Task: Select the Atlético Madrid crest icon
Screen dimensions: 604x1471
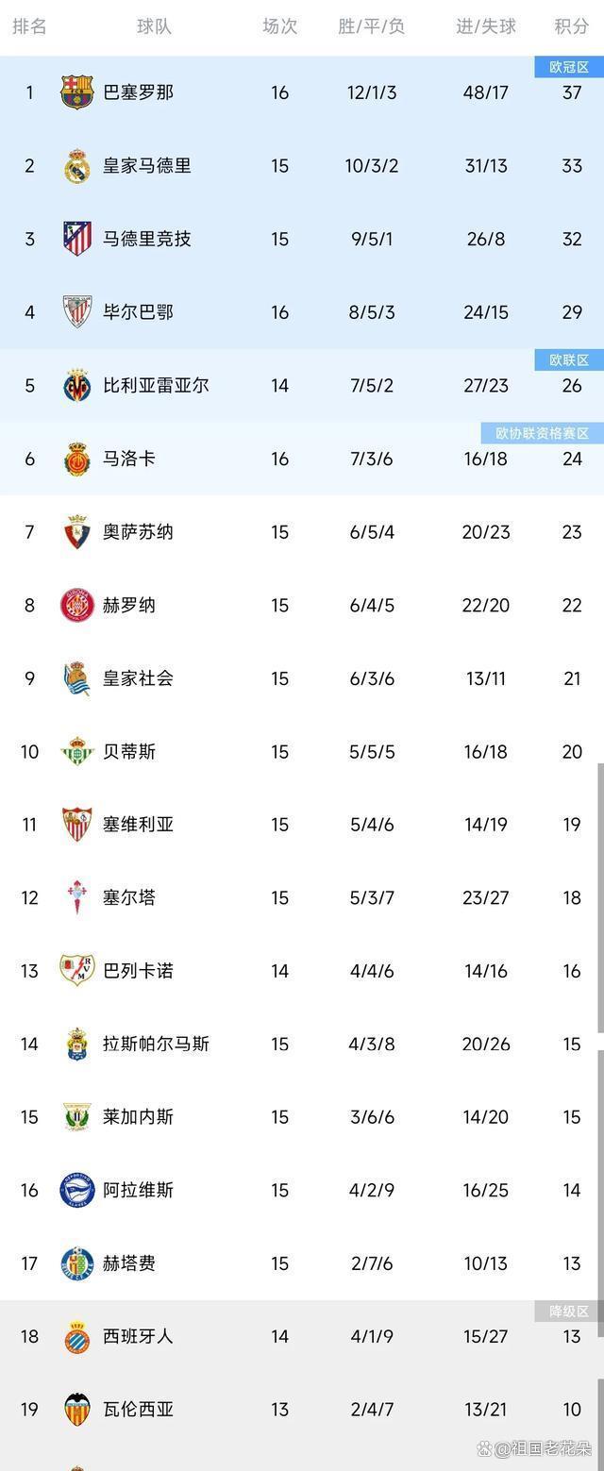Action: tap(75, 239)
